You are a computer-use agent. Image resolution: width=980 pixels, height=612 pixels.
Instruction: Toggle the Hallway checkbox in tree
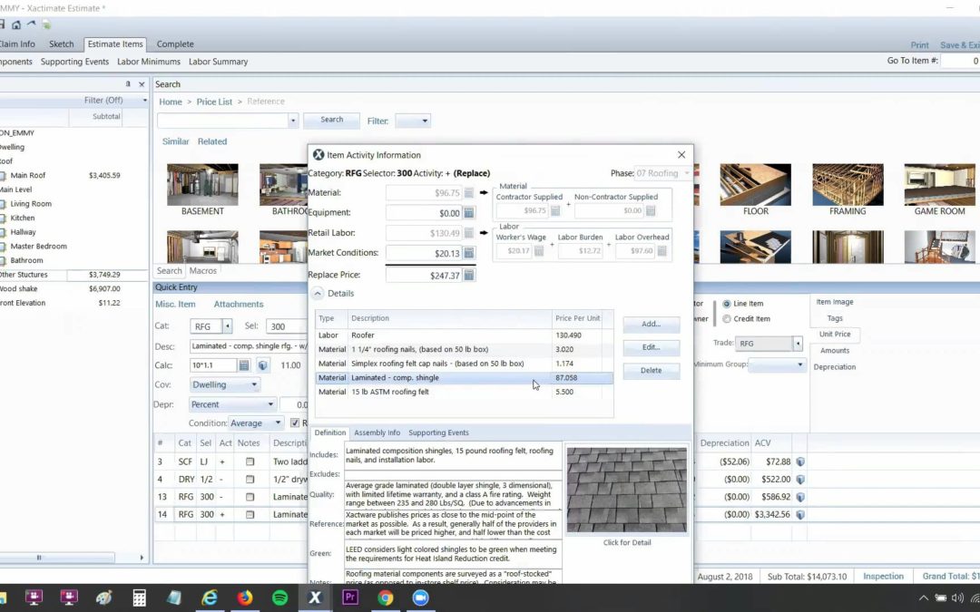point(3,232)
